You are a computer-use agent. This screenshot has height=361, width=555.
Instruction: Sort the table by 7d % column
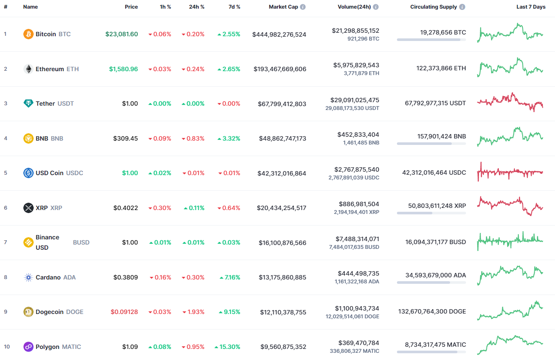coord(234,6)
